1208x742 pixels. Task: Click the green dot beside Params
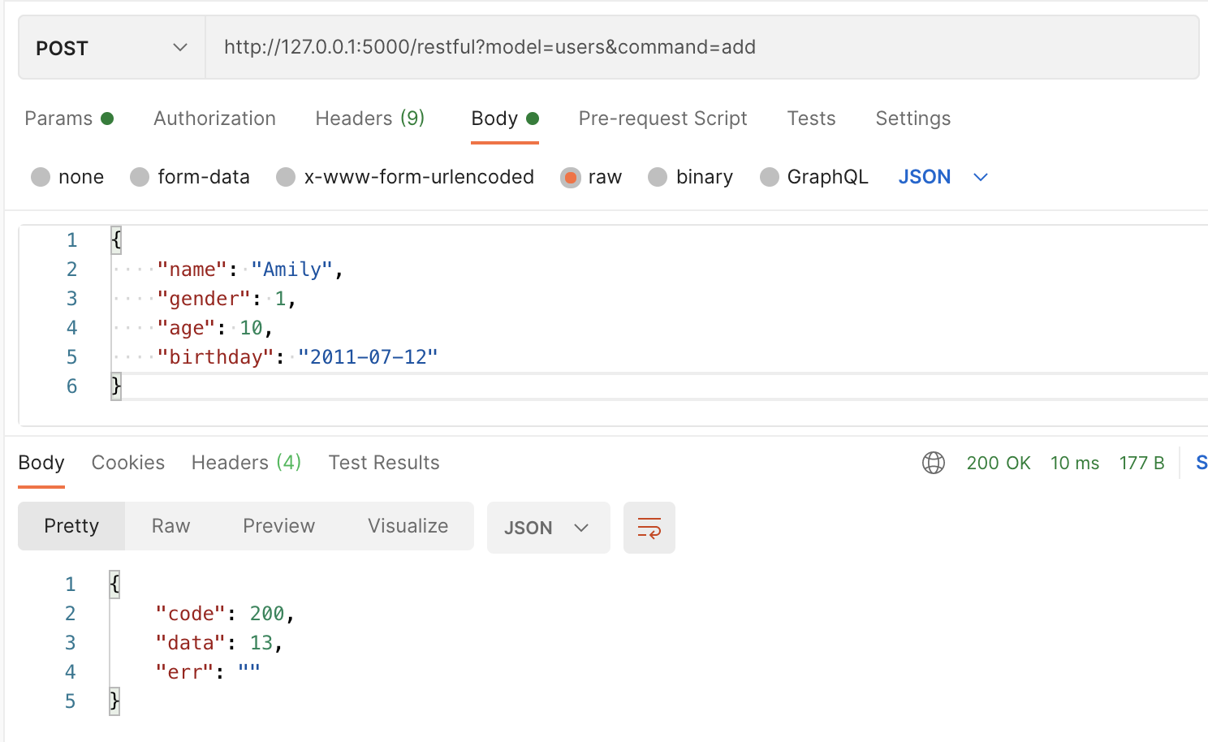pyautogui.click(x=107, y=119)
